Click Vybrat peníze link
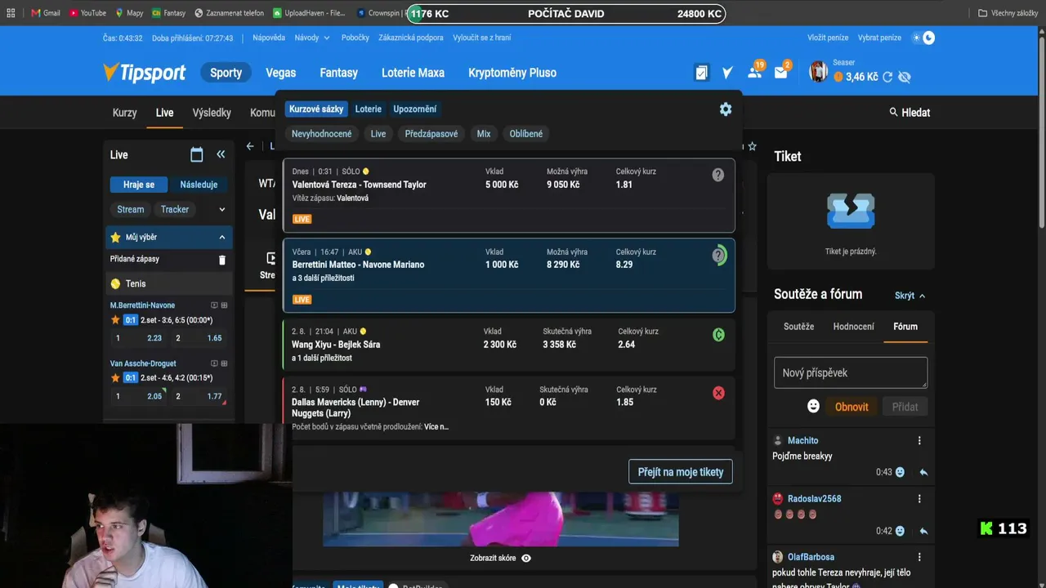This screenshot has width=1046, height=588. tap(880, 38)
